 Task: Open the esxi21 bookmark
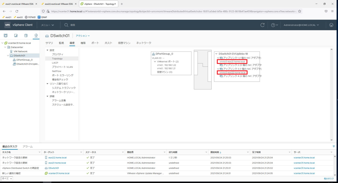click(x=7, y=17)
